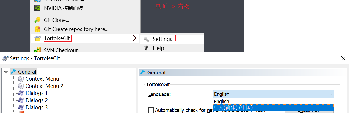
Task: Click the Git Clone icon
Action: click(37, 20)
